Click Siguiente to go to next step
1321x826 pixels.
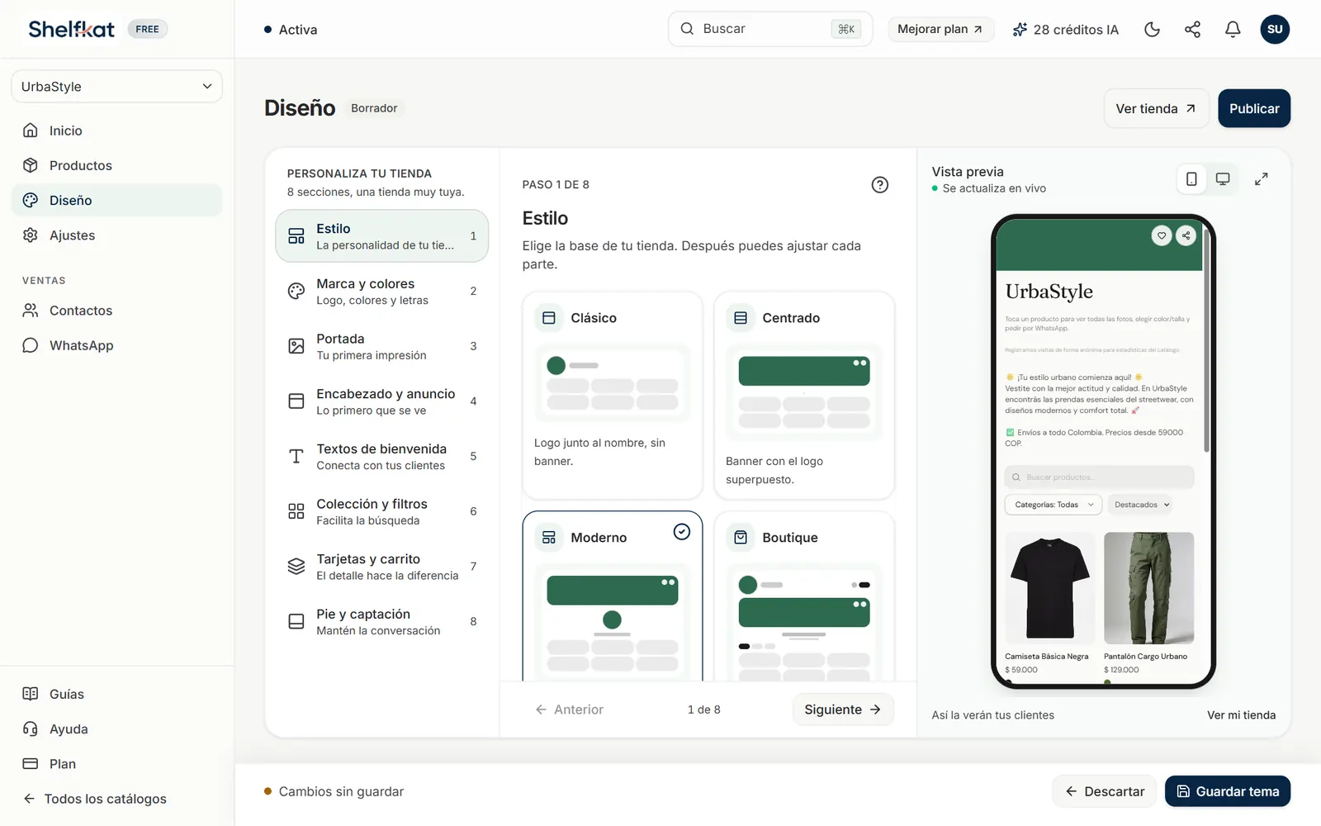point(843,710)
